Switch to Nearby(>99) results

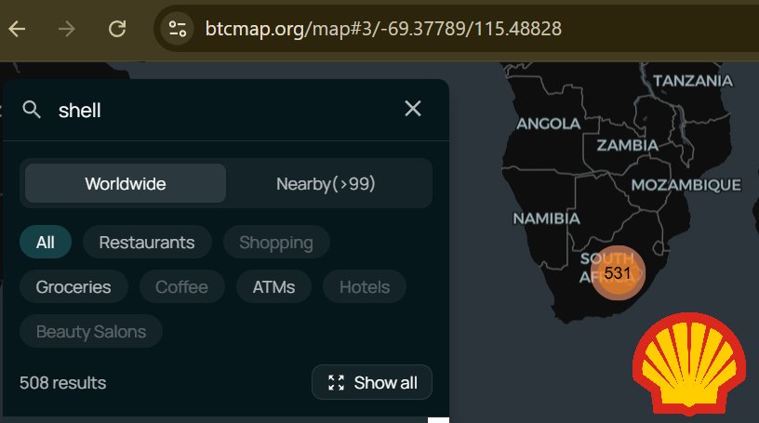[x=326, y=183]
